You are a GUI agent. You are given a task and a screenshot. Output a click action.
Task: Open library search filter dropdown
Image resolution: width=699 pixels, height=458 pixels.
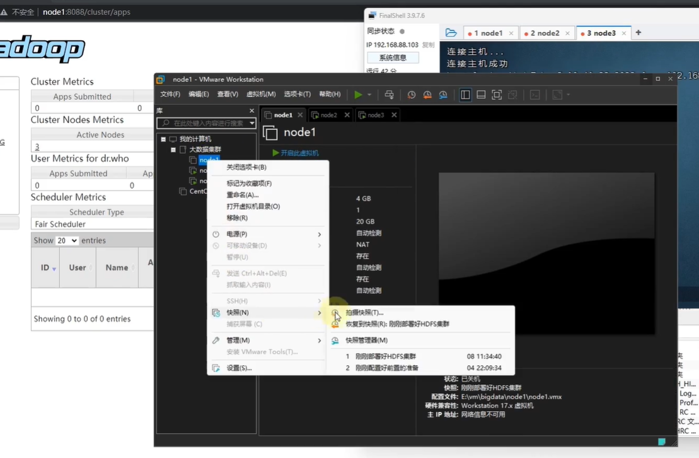point(252,123)
